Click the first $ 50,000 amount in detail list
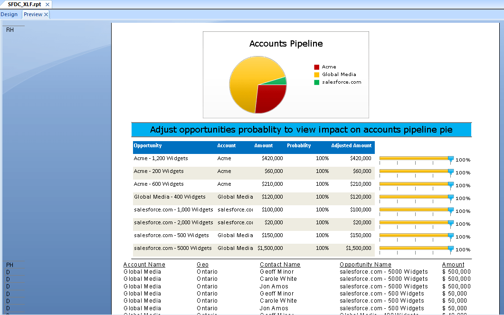 (455, 294)
